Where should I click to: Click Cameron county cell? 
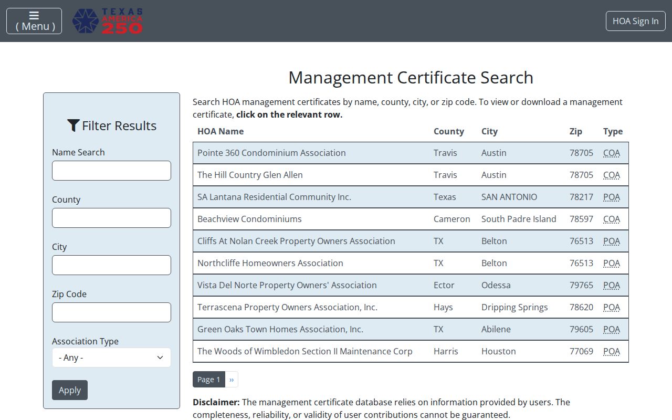(452, 219)
